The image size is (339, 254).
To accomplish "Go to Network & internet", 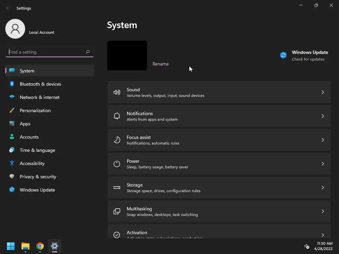I will 50,97.
